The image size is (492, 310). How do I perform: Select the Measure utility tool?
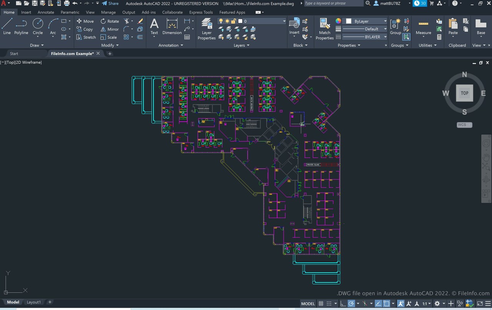[x=423, y=26]
